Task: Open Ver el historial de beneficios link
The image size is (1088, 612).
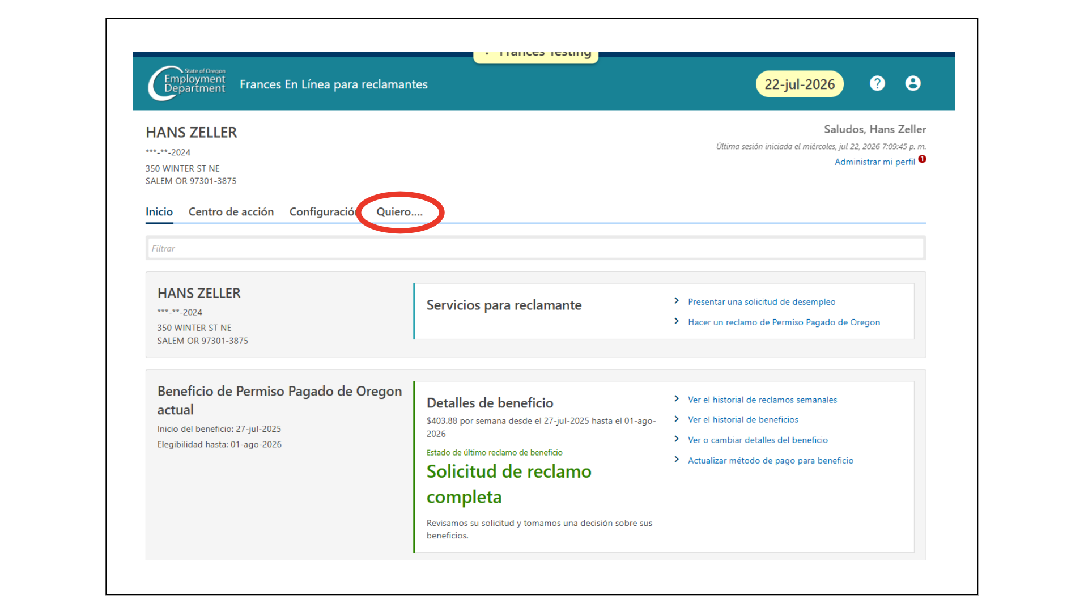Action: (743, 420)
